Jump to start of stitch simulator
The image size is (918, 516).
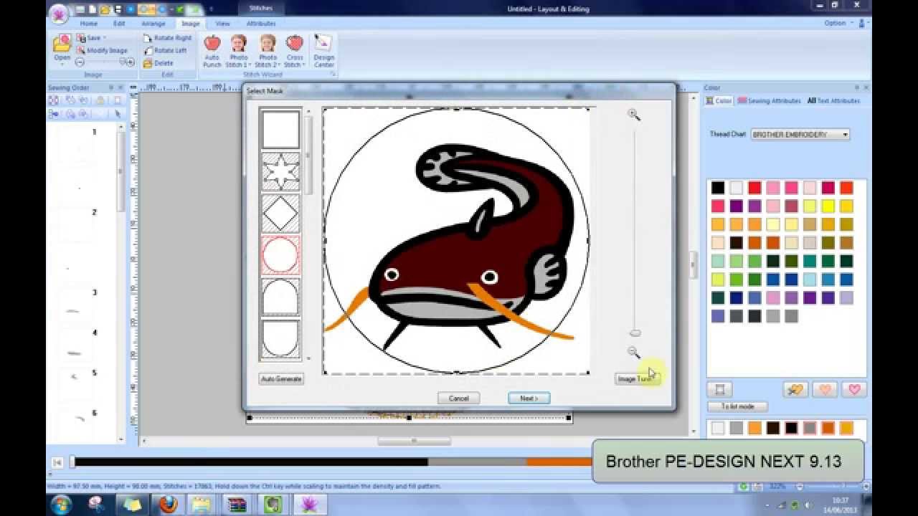click(57, 463)
